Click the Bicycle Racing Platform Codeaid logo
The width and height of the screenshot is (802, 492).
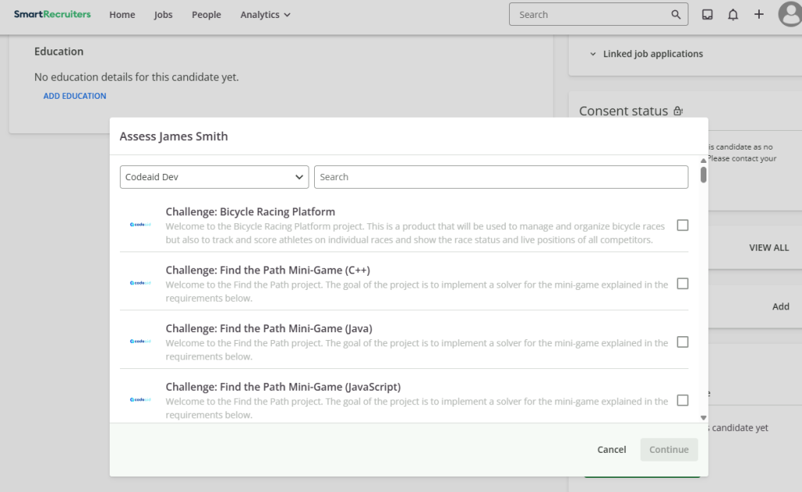(141, 225)
